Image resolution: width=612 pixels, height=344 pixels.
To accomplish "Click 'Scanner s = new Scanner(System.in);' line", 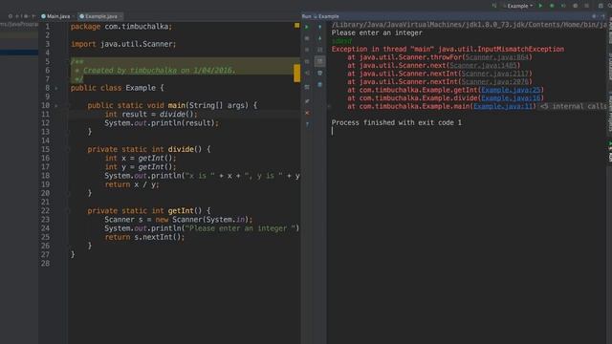I will [x=179, y=220].
